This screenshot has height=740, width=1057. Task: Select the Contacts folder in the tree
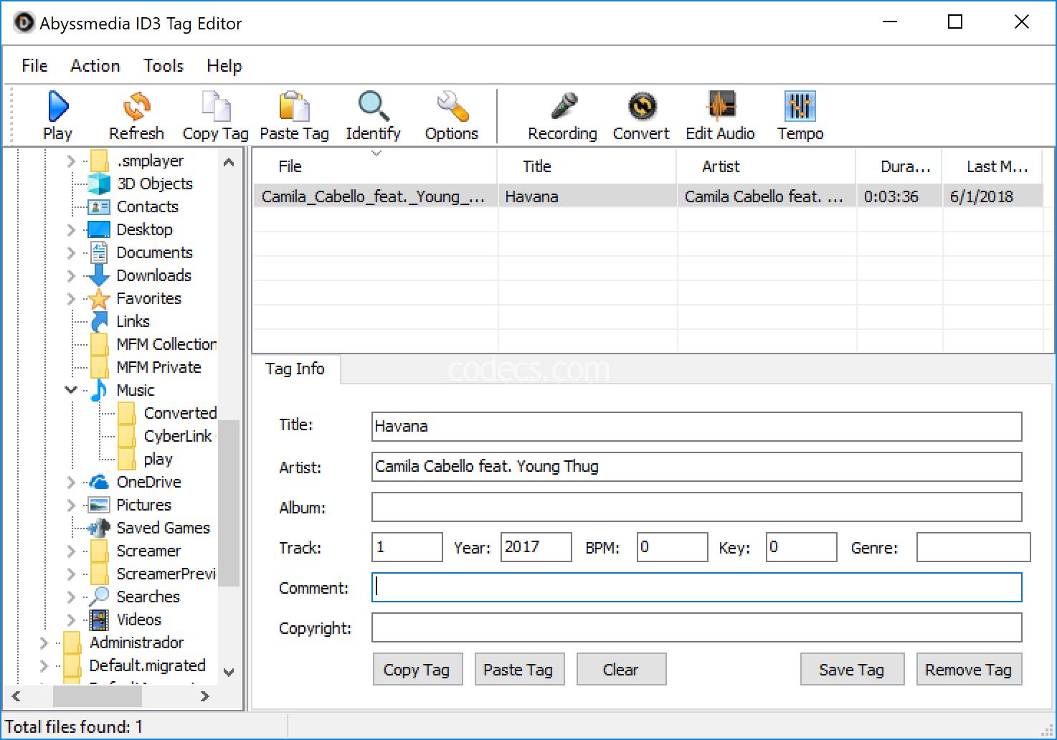click(x=147, y=207)
